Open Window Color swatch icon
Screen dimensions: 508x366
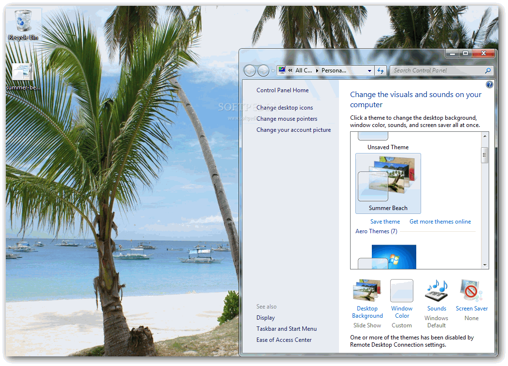[402, 291]
